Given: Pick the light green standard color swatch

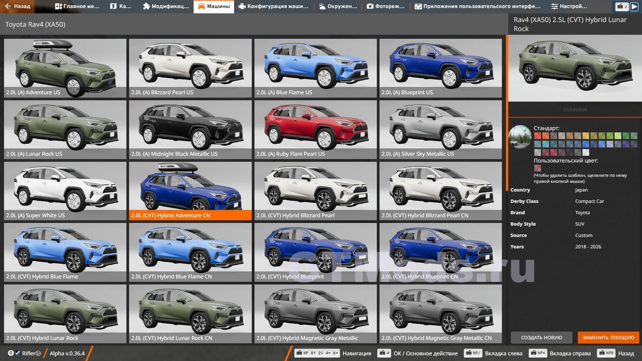Looking at the screenshot, I should point(618,136).
